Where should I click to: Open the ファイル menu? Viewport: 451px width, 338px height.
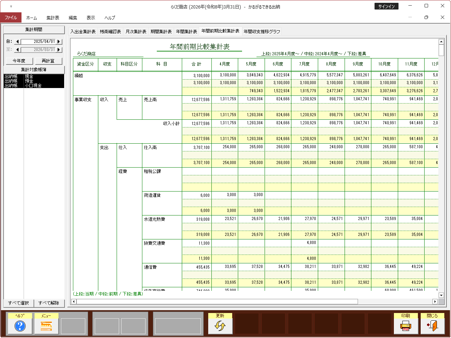11,18
